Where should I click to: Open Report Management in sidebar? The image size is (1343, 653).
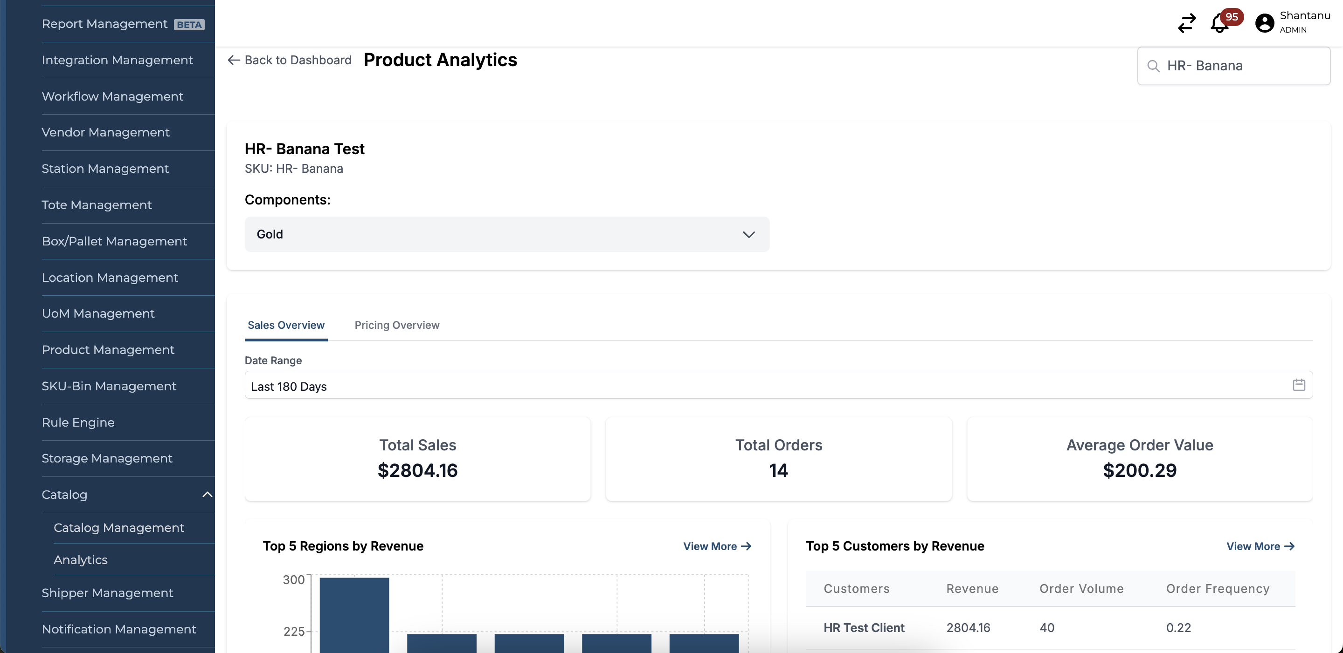[104, 24]
